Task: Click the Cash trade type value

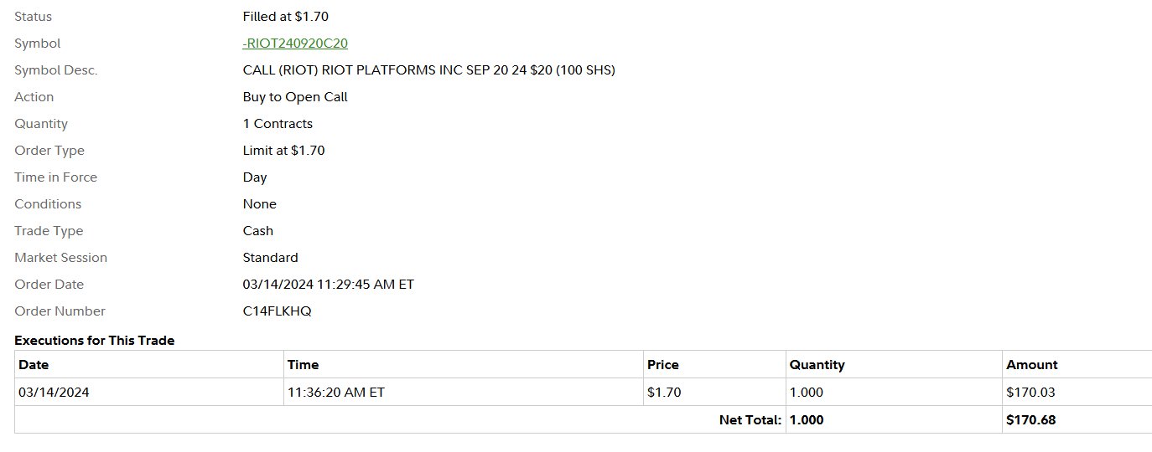Action: point(258,231)
